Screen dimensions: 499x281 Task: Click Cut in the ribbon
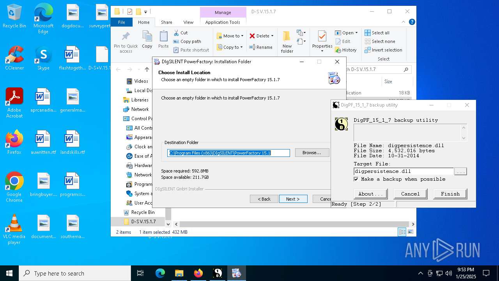(180, 33)
